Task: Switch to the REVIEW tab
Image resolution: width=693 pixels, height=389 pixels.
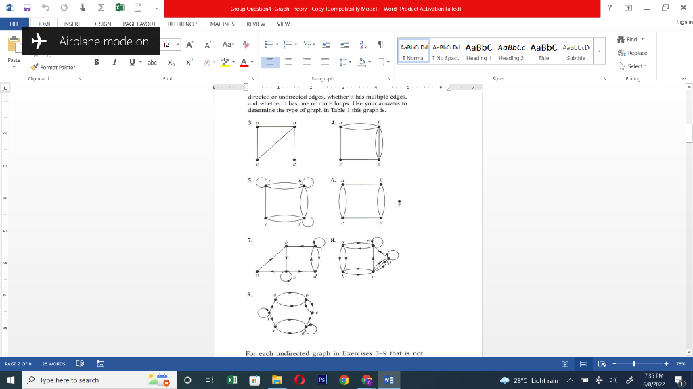Action: tap(256, 24)
